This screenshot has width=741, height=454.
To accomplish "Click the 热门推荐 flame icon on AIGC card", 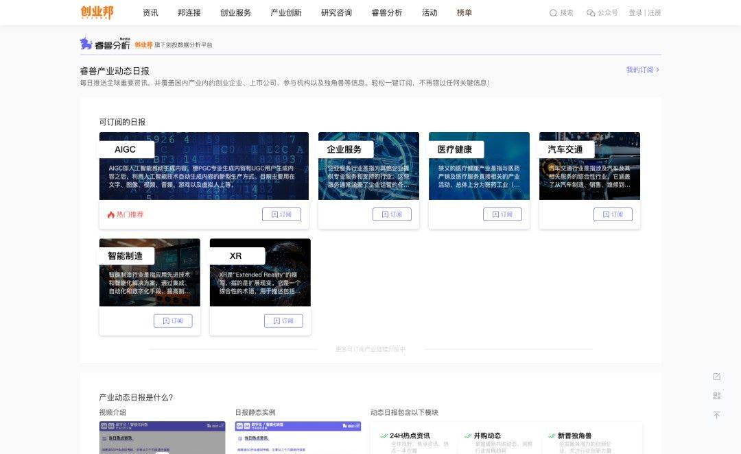I will tap(111, 214).
